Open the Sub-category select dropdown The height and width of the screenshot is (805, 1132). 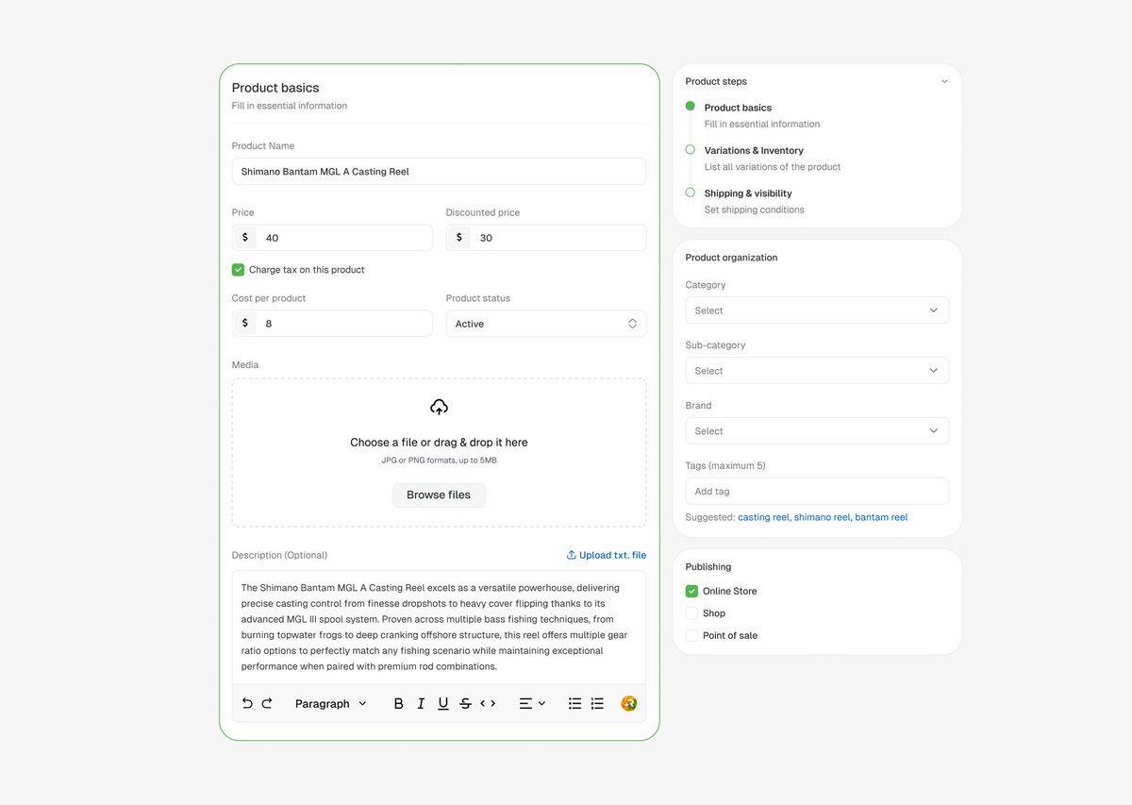tap(817, 371)
